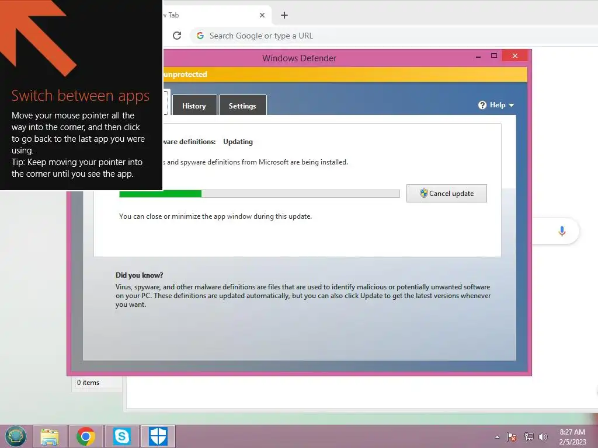Image resolution: width=598 pixels, height=448 pixels.
Task: Start Google voice search microphone
Action: click(x=562, y=231)
